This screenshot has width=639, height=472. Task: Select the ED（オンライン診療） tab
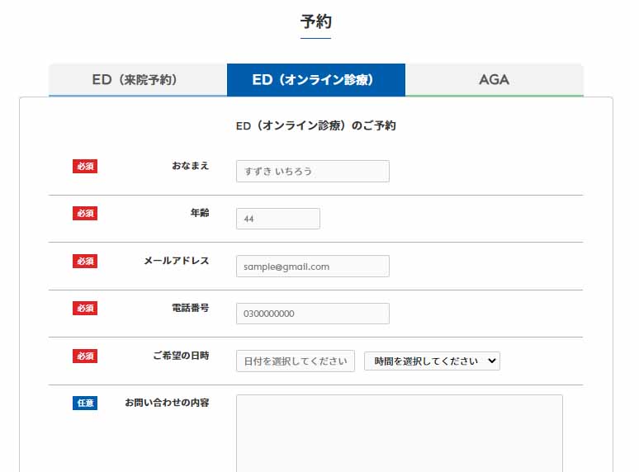click(316, 80)
